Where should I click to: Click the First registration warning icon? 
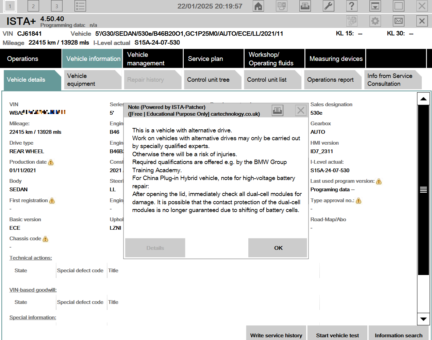52,201
